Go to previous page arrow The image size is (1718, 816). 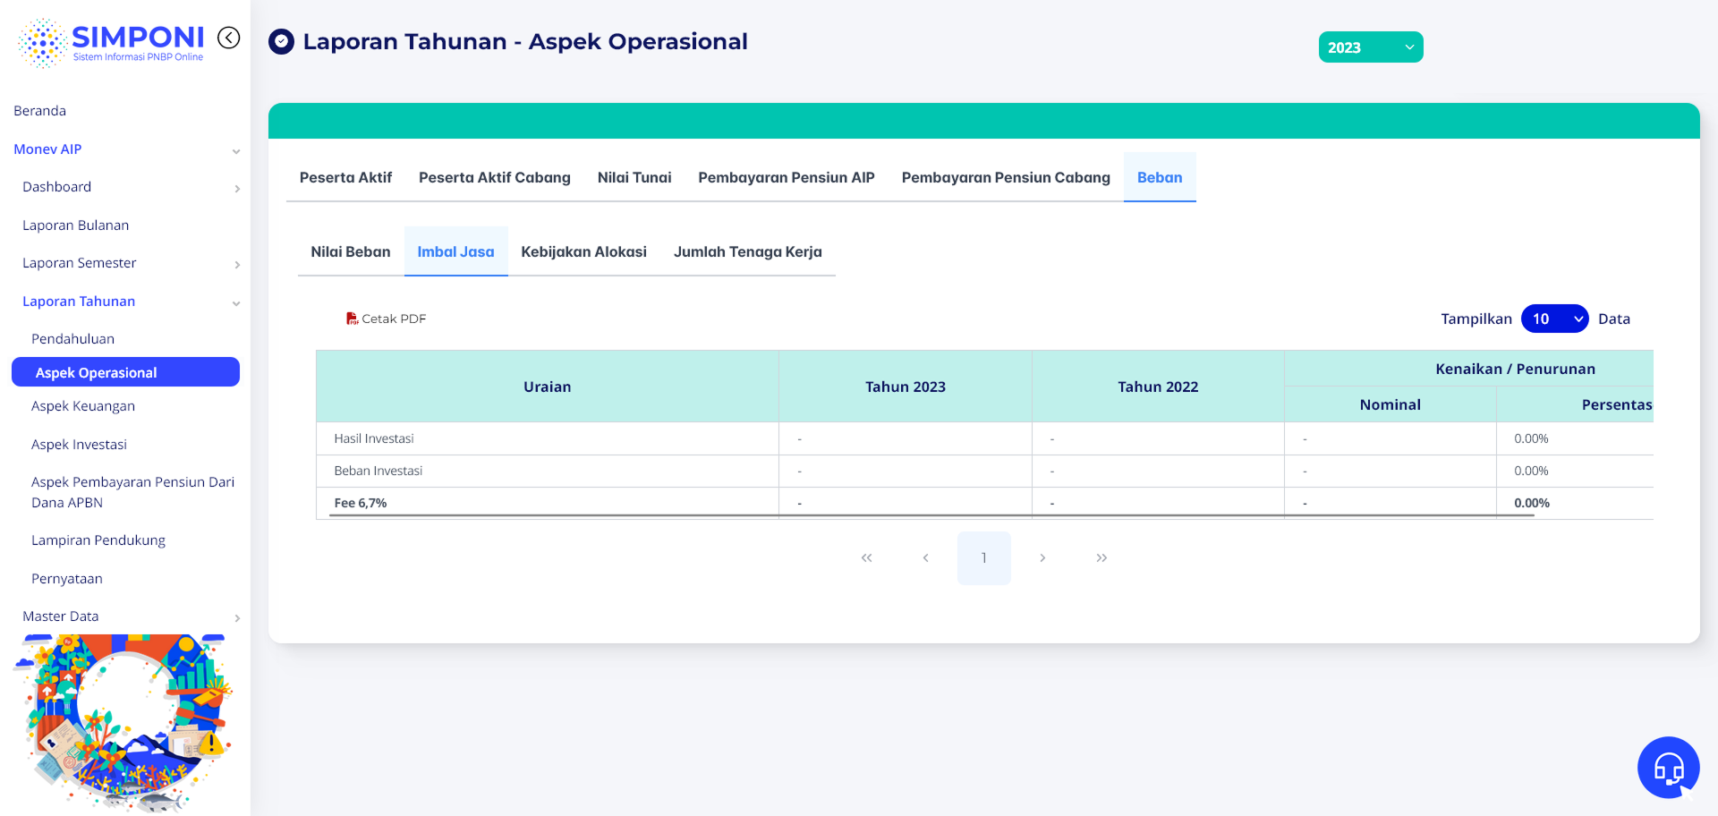click(x=925, y=558)
